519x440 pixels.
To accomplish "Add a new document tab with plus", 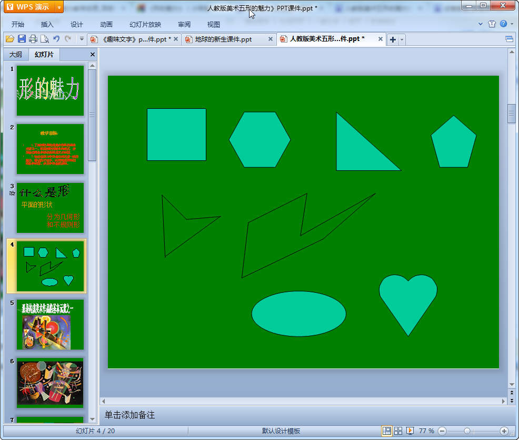I will point(393,39).
